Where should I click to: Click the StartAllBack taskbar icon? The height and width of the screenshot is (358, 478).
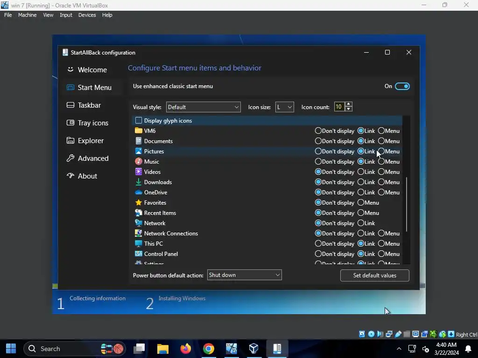[x=277, y=349]
